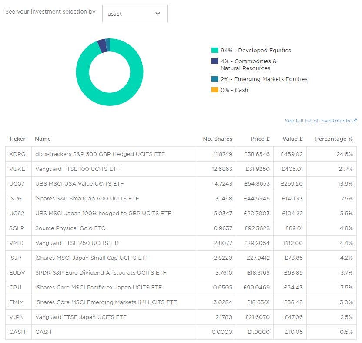
Task: Click the green Developed Equities legend swatch
Action: 215,51
